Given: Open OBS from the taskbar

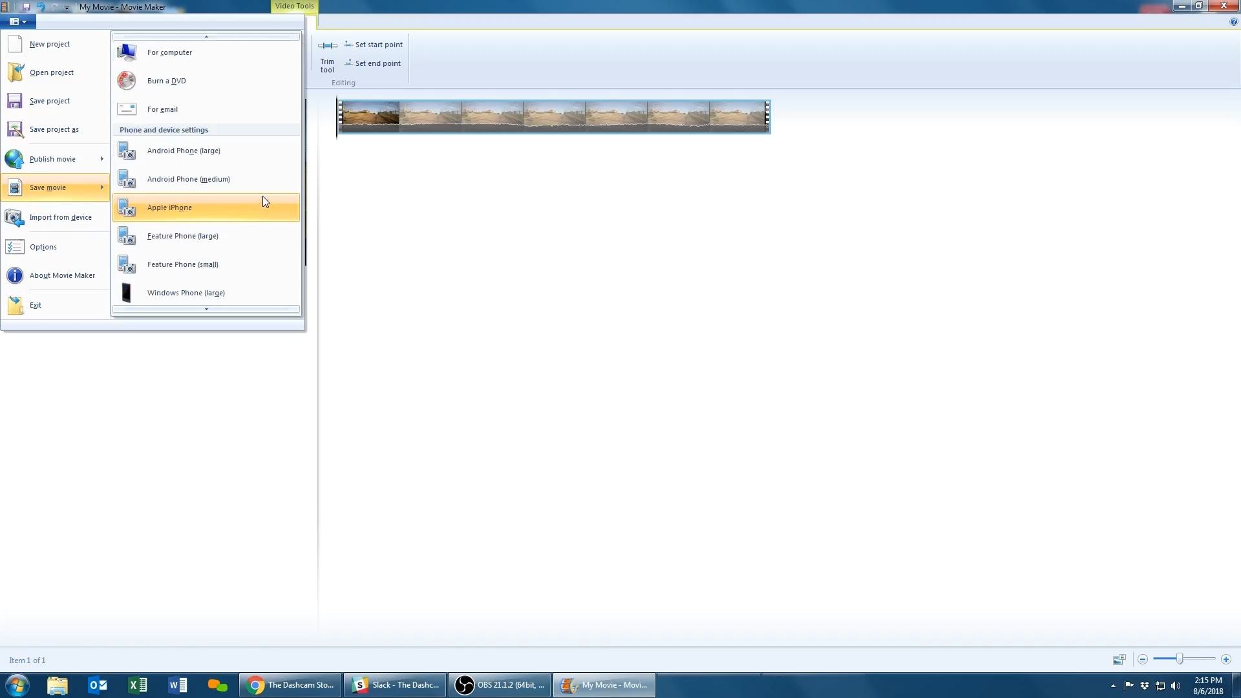Looking at the screenshot, I should [499, 685].
